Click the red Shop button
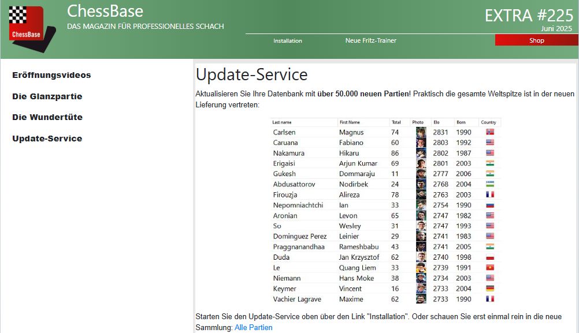The image size is (579, 333). pos(536,40)
